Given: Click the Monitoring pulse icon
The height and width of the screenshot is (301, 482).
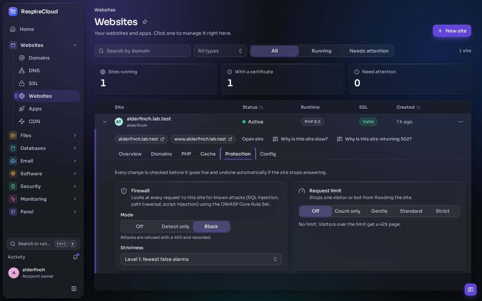Looking at the screenshot, I should click(x=13, y=199).
